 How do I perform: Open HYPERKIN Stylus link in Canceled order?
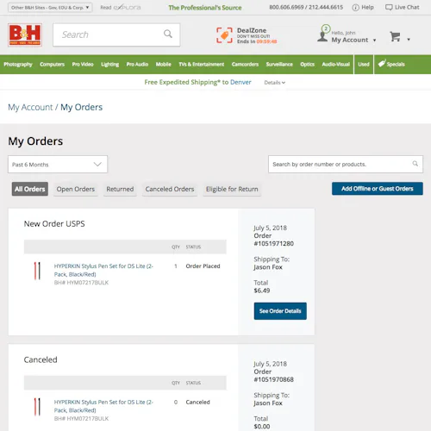pyautogui.click(x=103, y=406)
